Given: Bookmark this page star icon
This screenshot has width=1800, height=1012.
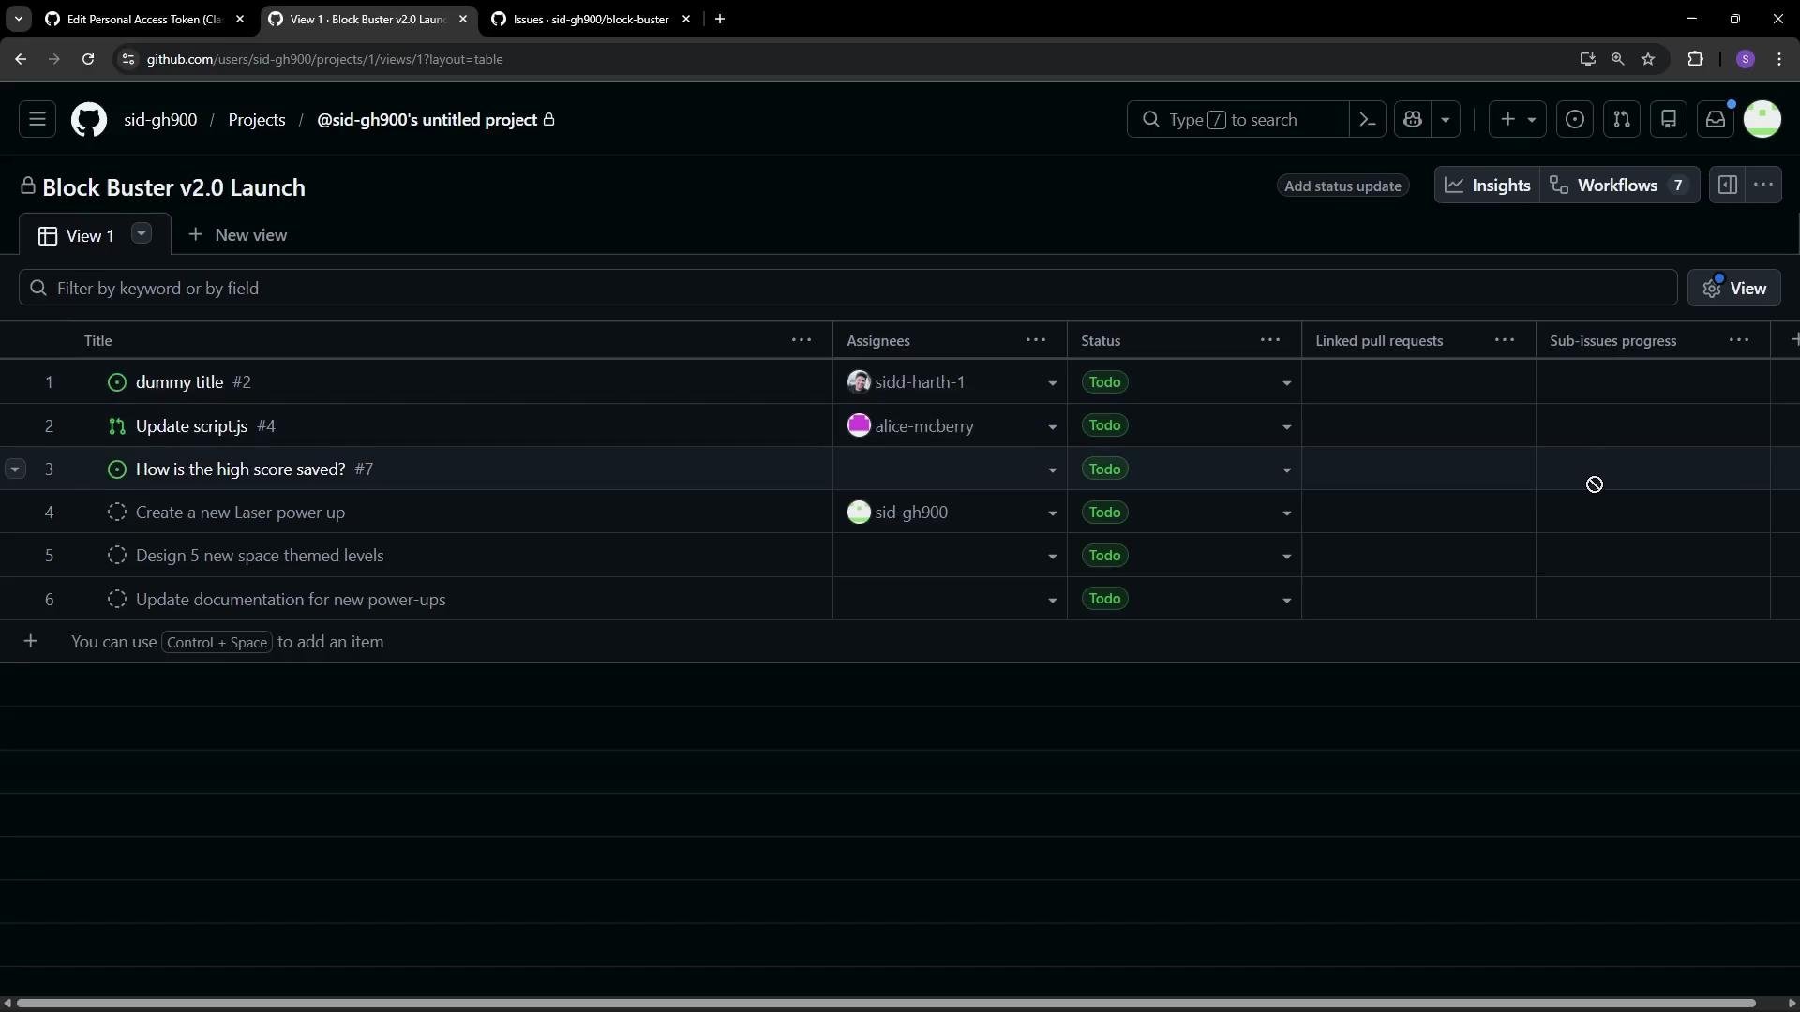Looking at the screenshot, I should click(1648, 59).
